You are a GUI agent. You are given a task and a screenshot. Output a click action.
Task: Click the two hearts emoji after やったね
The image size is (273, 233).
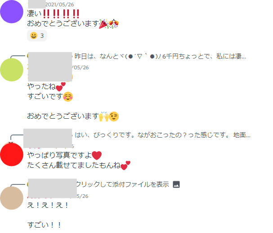coord(61,87)
